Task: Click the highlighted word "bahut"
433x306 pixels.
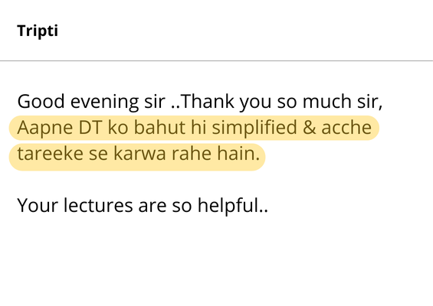Action: [x=159, y=127]
